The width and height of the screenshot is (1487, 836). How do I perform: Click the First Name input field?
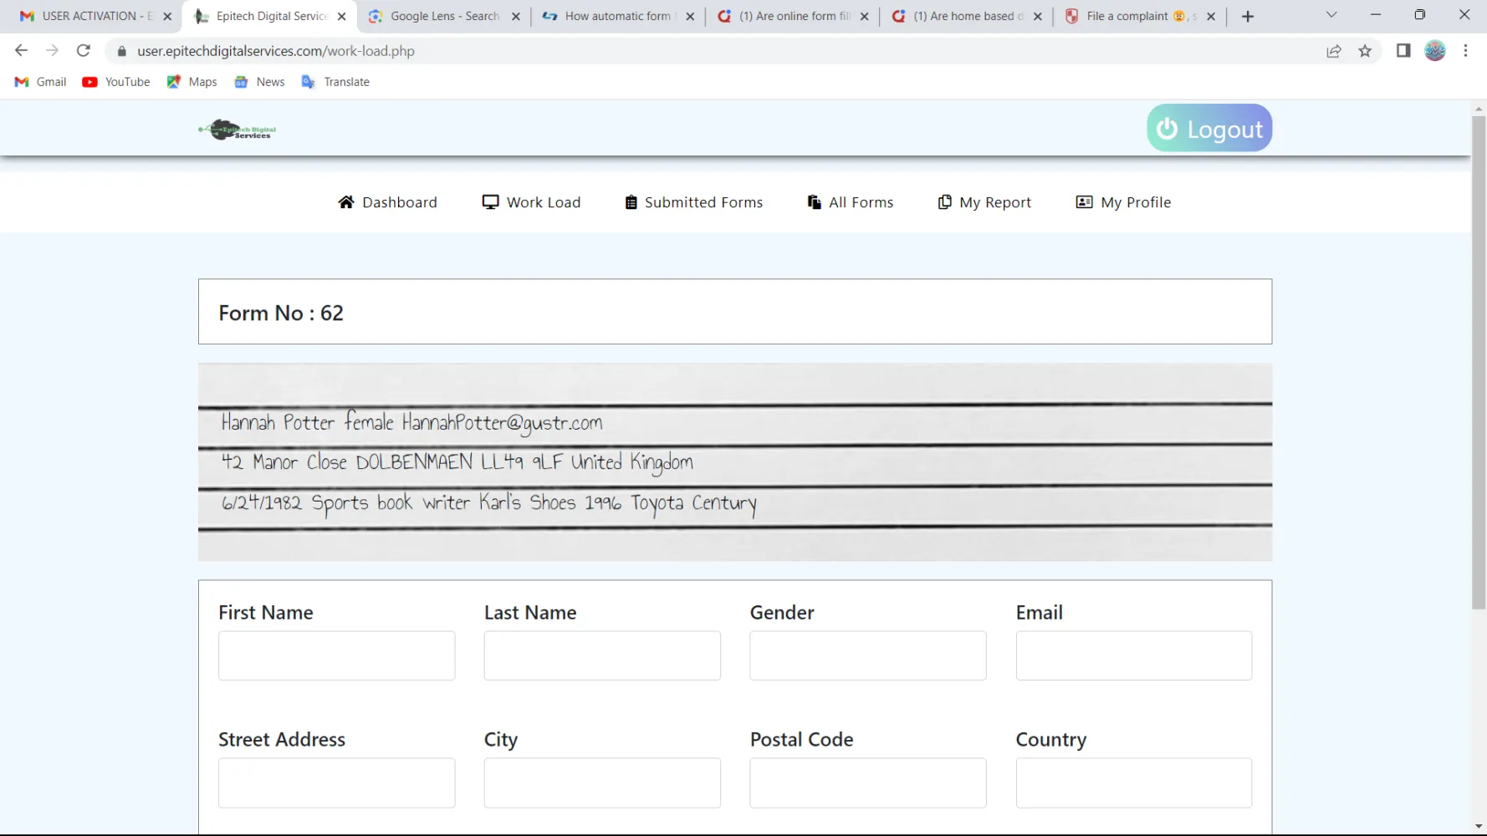[336, 655]
